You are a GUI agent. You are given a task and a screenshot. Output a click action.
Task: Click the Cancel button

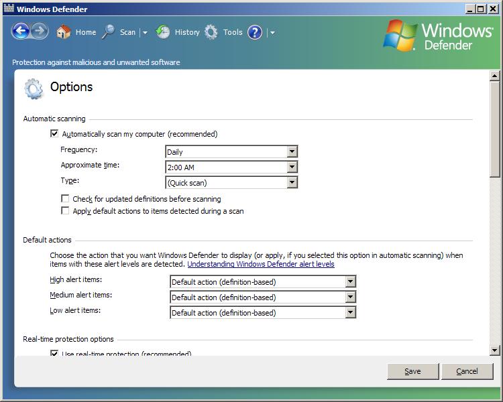tap(467, 371)
